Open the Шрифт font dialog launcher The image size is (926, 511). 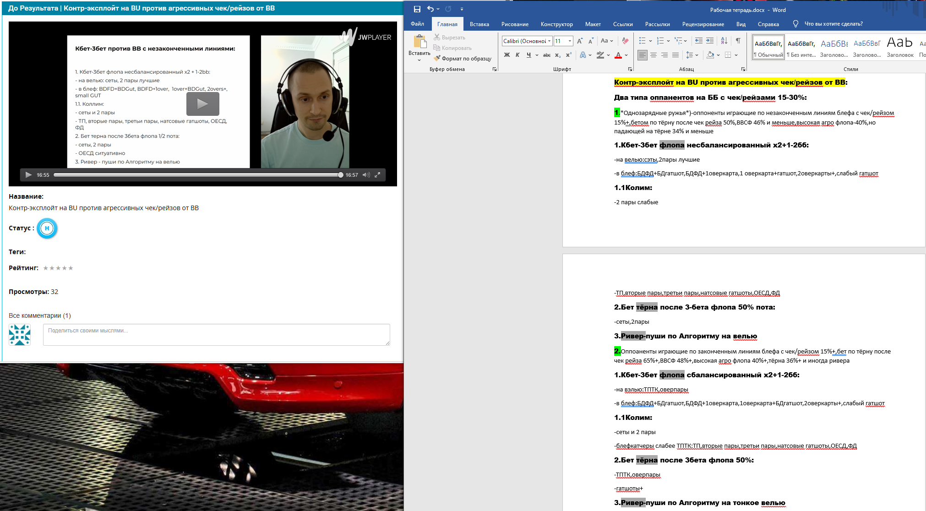pos(630,69)
